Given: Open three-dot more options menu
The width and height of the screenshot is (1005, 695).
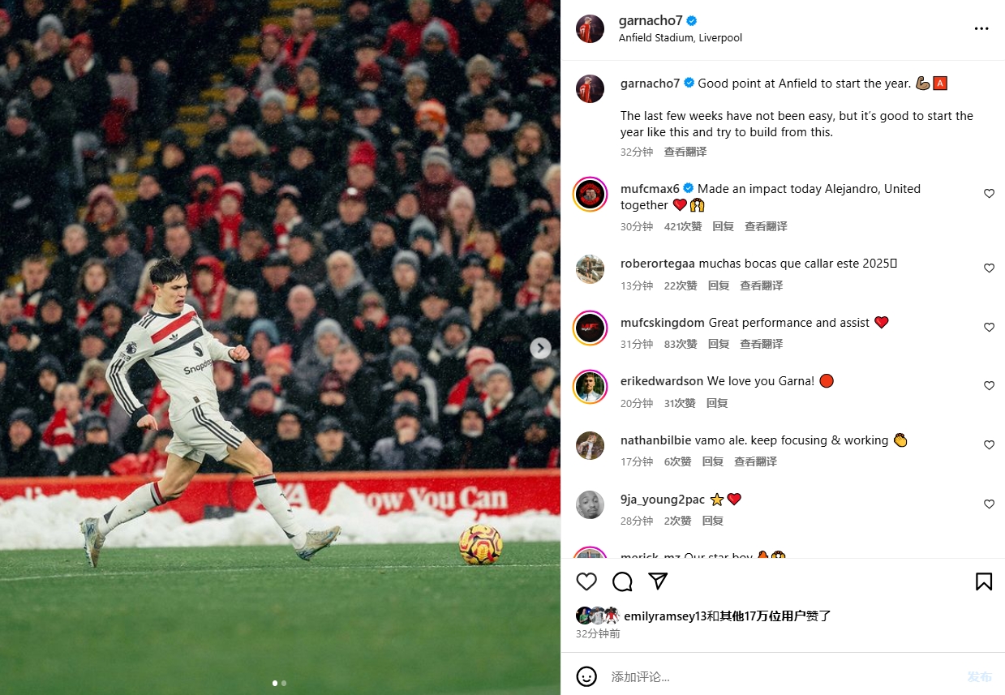Looking at the screenshot, I should [x=981, y=28].
